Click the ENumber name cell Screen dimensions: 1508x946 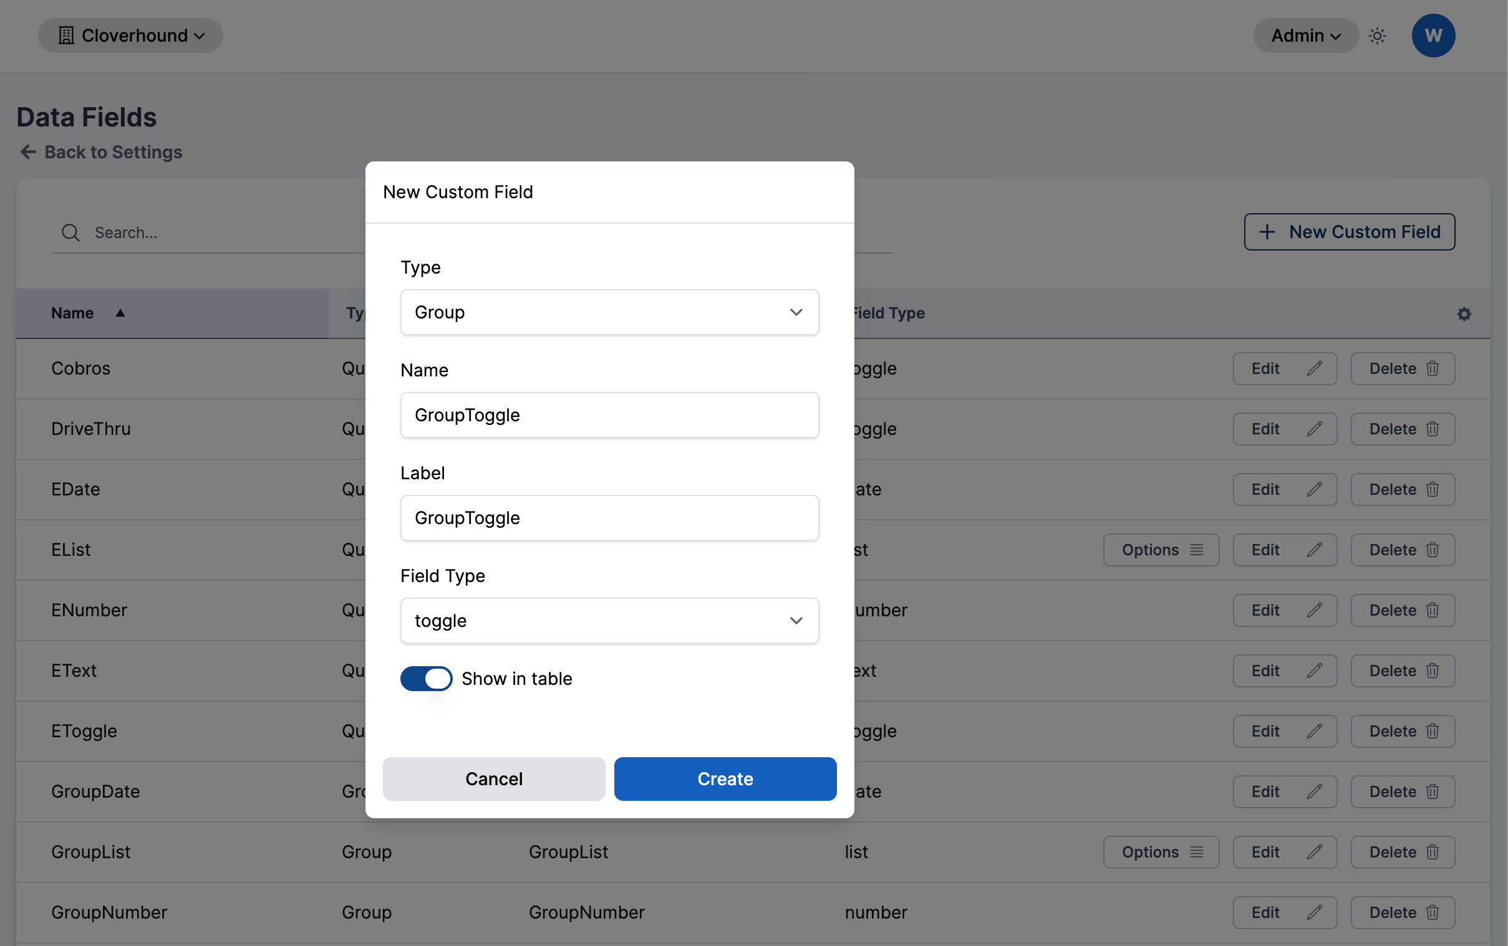(89, 610)
